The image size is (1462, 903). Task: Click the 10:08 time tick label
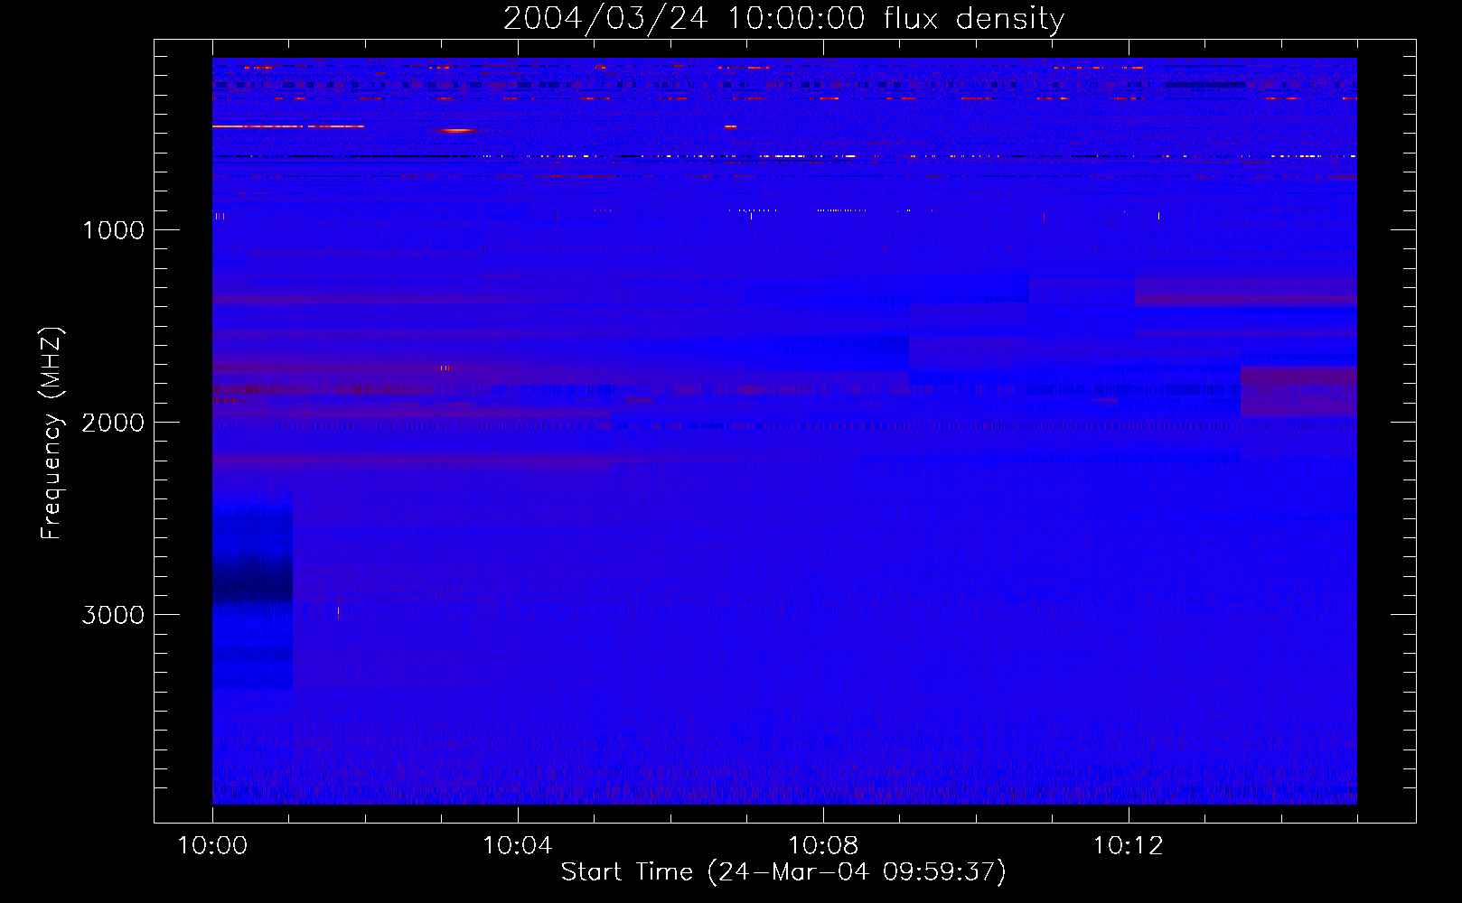(x=822, y=846)
